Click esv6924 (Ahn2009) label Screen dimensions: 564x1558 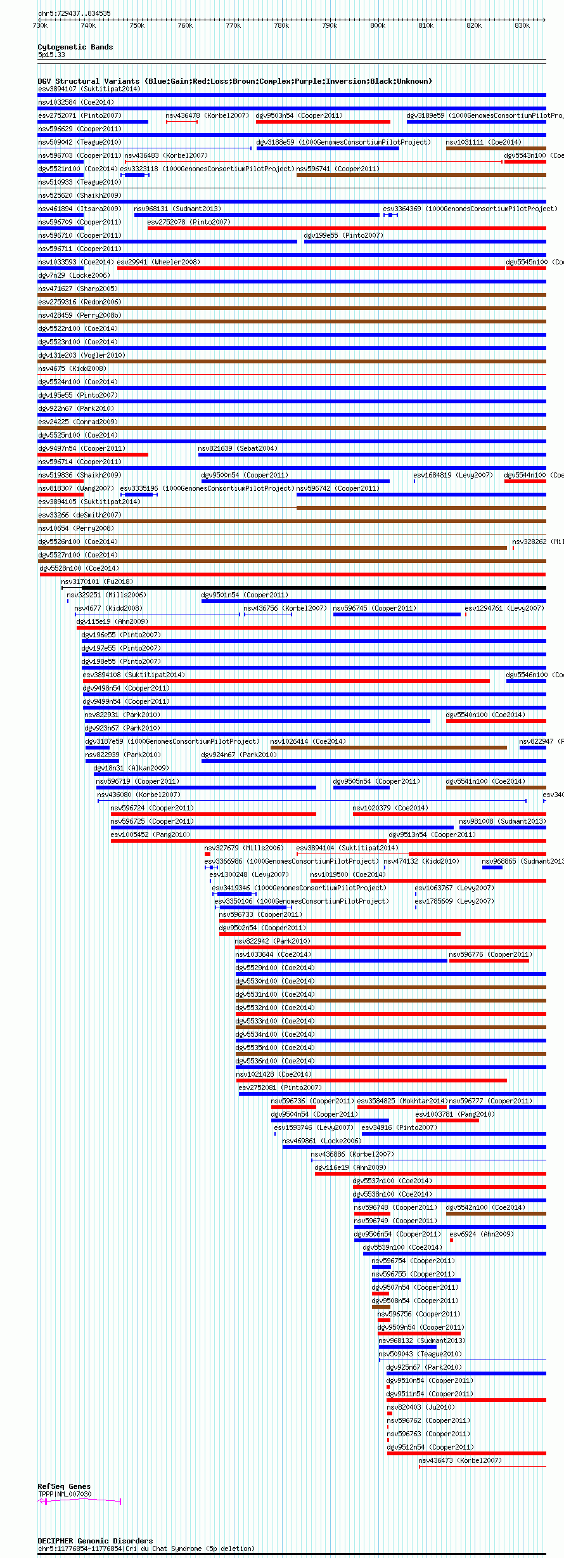(x=482, y=1234)
